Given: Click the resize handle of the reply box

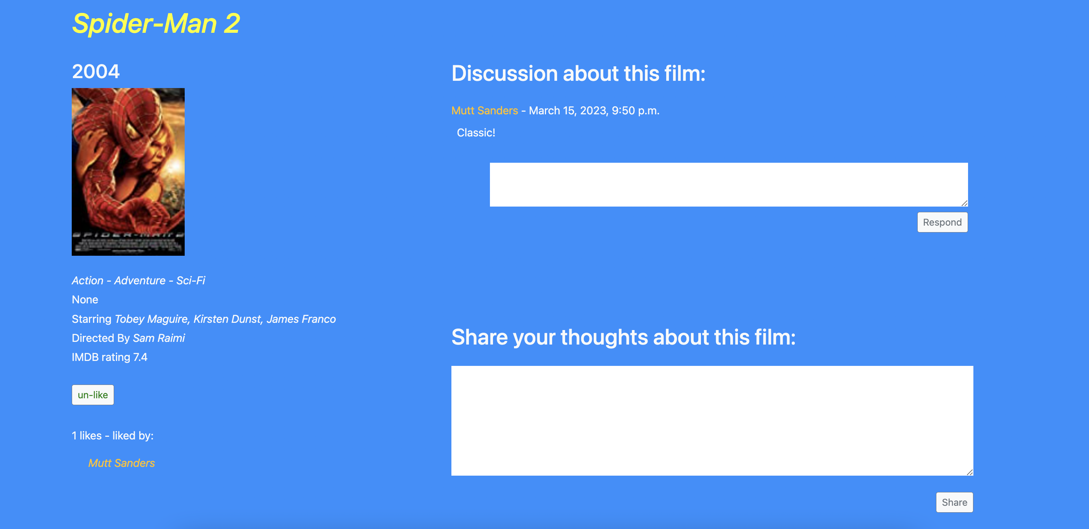Looking at the screenshot, I should (964, 203).
